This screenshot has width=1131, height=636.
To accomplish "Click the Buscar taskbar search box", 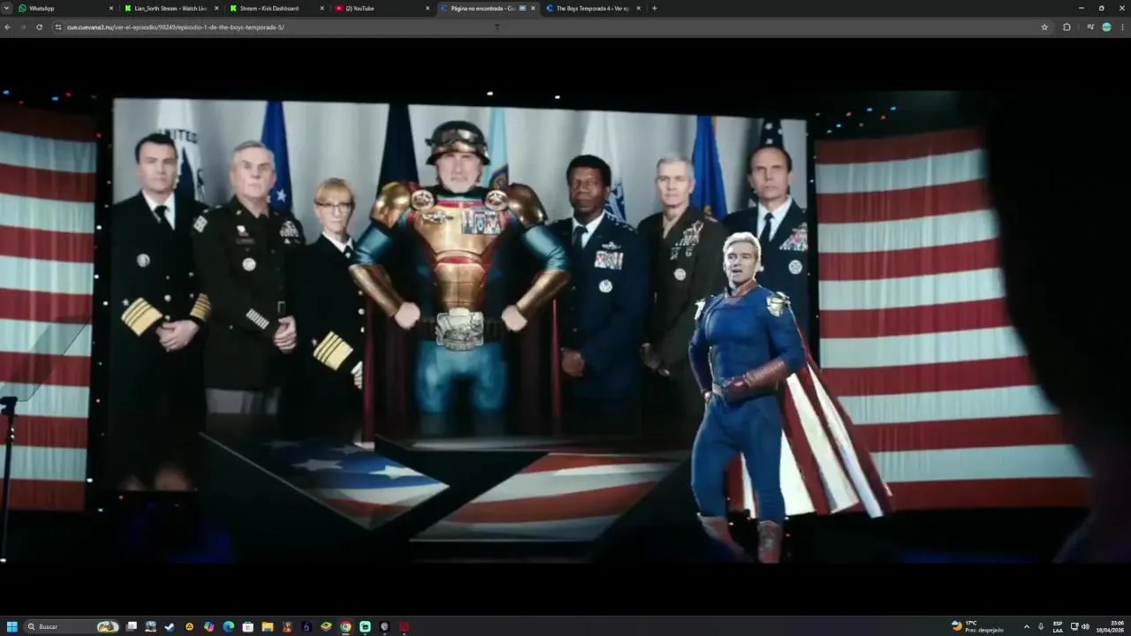I will [72, 626].
